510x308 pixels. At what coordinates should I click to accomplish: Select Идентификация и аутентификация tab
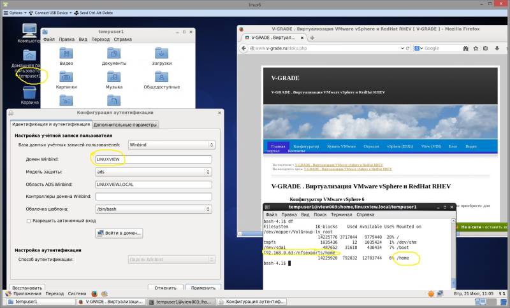[x=51, y=124]
